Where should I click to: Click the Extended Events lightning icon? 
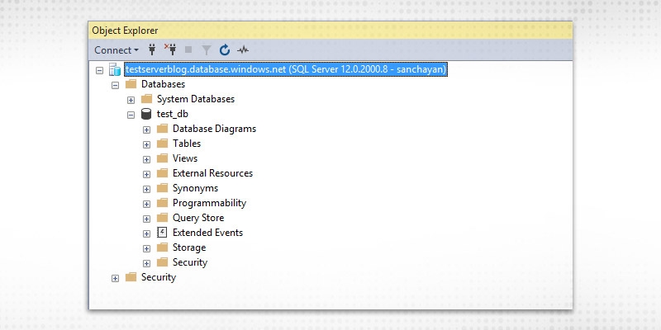click(x=162, y=233)
